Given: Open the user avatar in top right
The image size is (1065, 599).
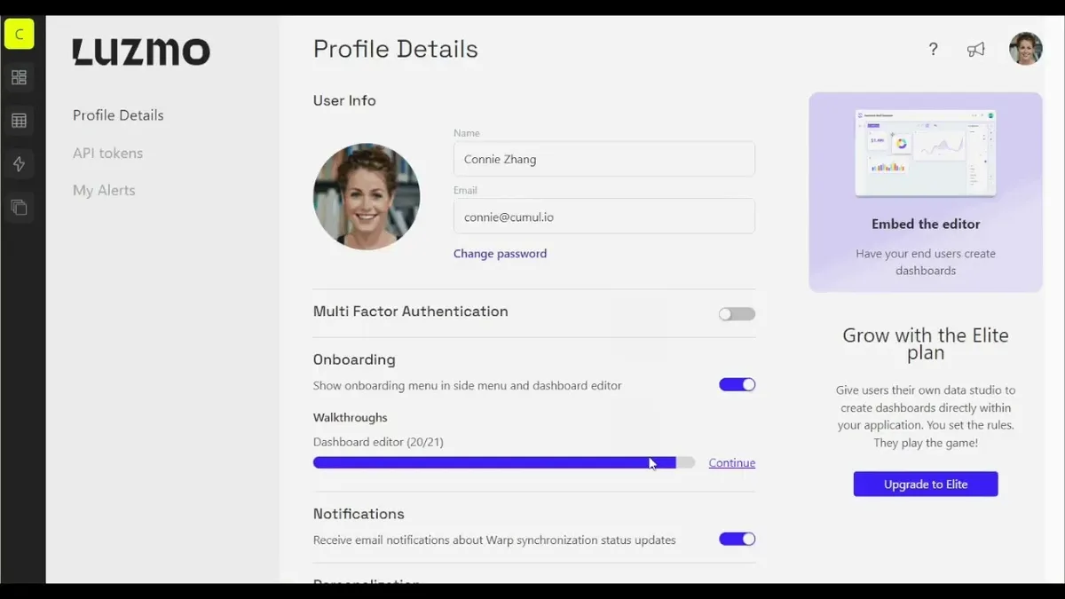Looking at the screenshot, I should point(1025,49).
